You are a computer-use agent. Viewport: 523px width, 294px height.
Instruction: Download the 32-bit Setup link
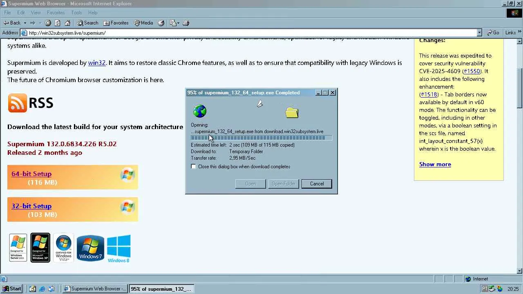pyautogui.click(x=31, y=206)
